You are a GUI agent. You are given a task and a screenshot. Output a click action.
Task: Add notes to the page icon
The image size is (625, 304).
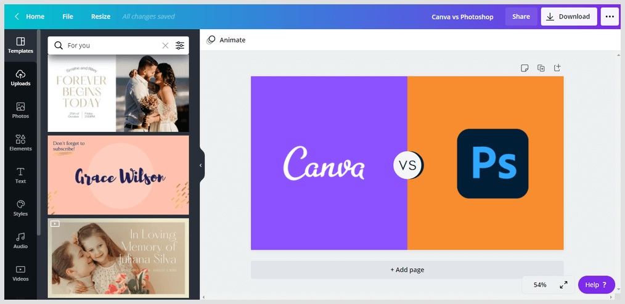pyautogui.click(x=525, y=68)
